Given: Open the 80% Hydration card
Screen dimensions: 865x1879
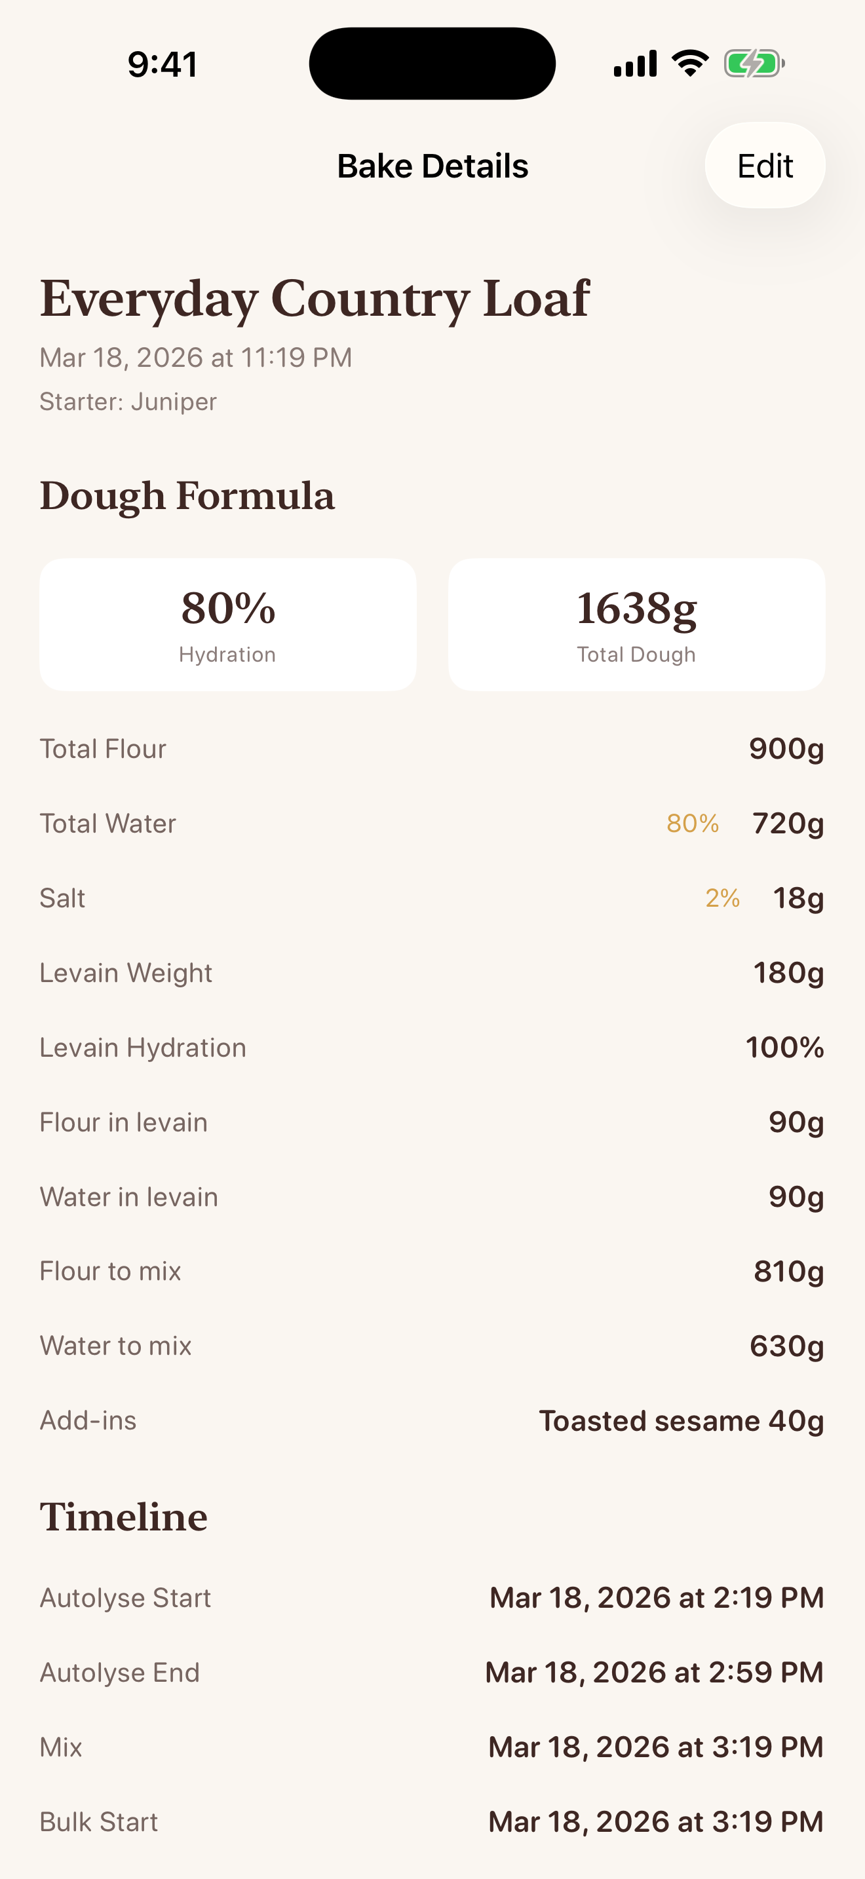Looking at the screenshot, I should [x=227, y=624].
